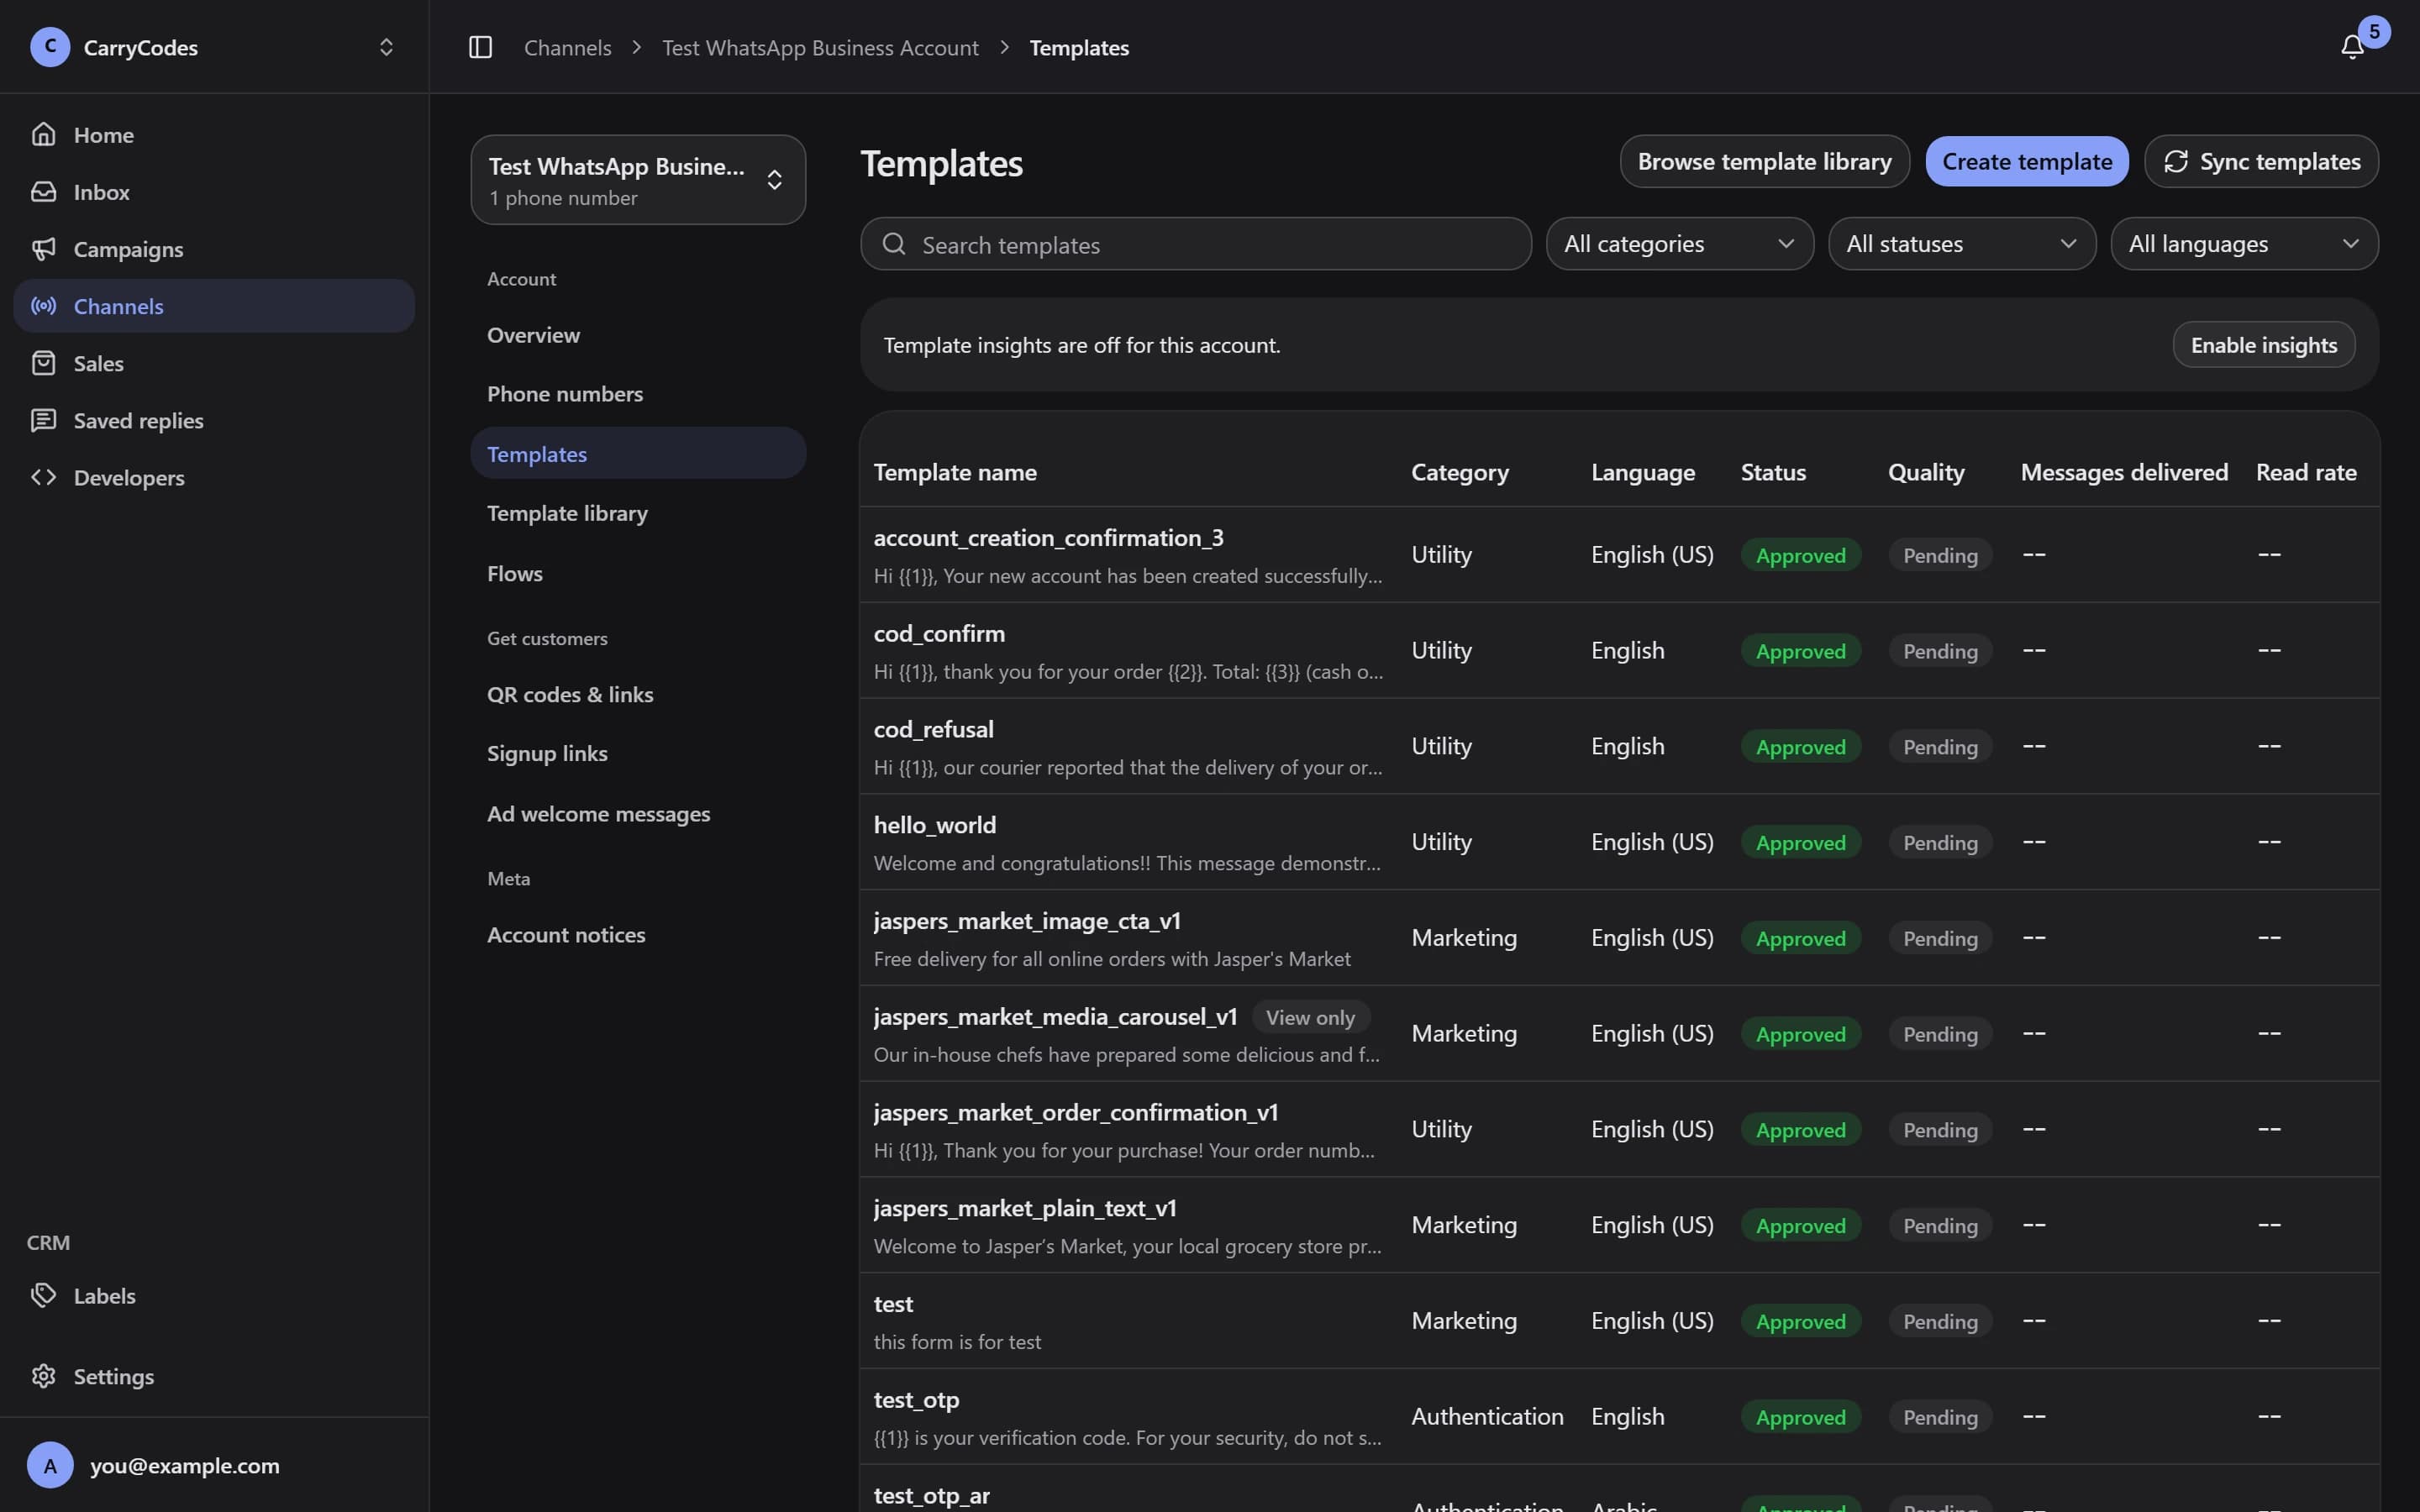Click the Sales shopping bag icon

pos(43,363)
